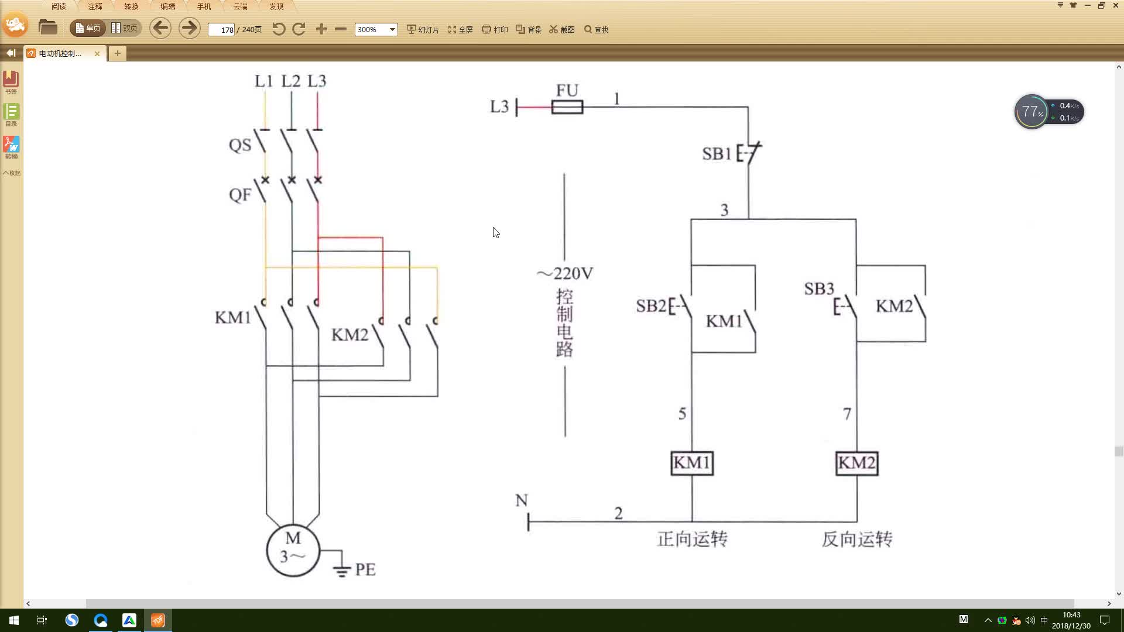This screenshot has width=1124, height=632.
Task: Open the 注释 menu tab
Action: (x=95, y=6)
